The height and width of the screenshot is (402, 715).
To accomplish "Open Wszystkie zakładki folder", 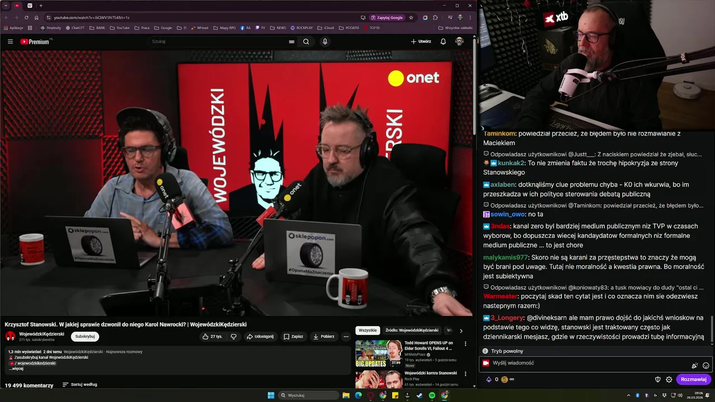I will click(455, 27).
